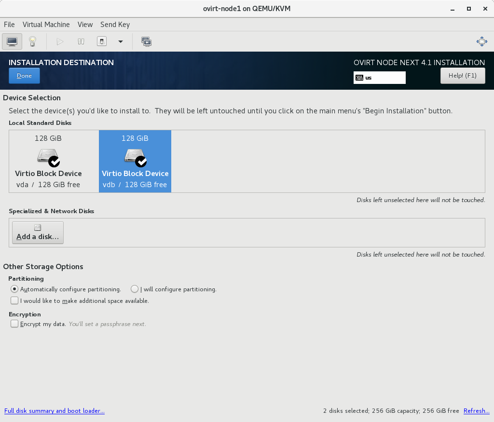Screen dimensions: 494x422
Task: Open virtual hardware details lightbulb
Action: coord(32,41)
